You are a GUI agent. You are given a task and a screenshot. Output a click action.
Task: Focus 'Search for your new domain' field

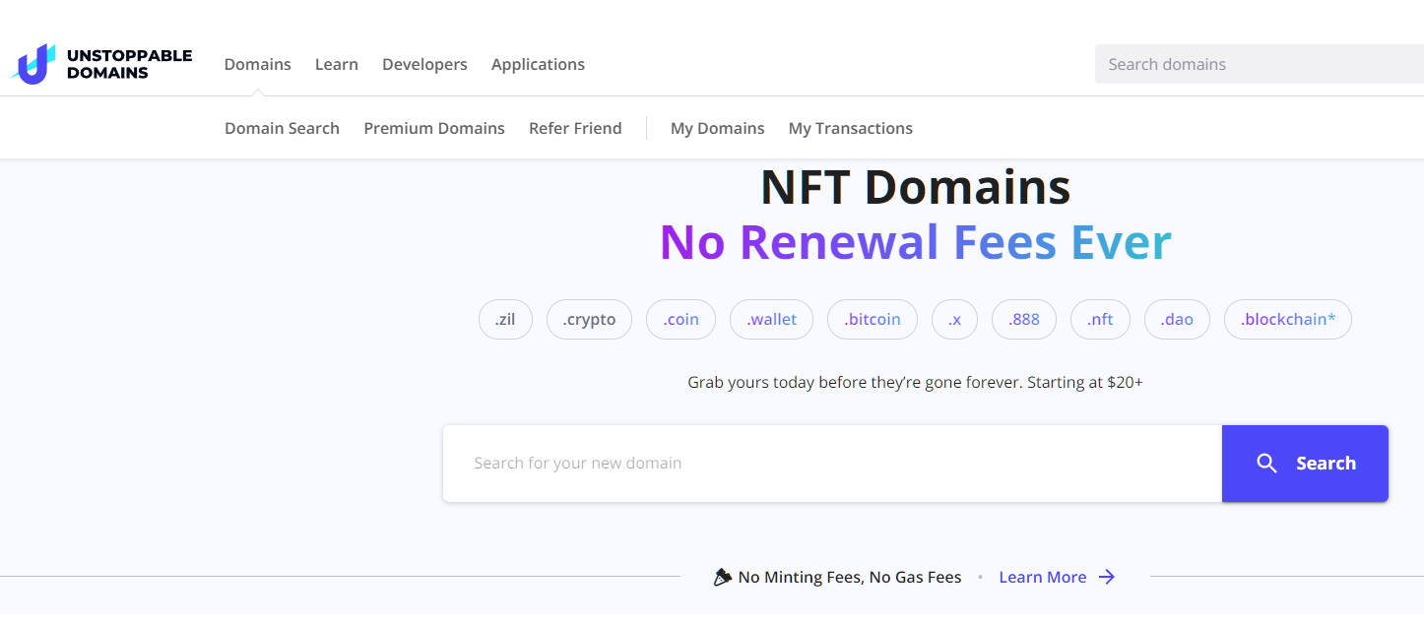coord(832,464)
